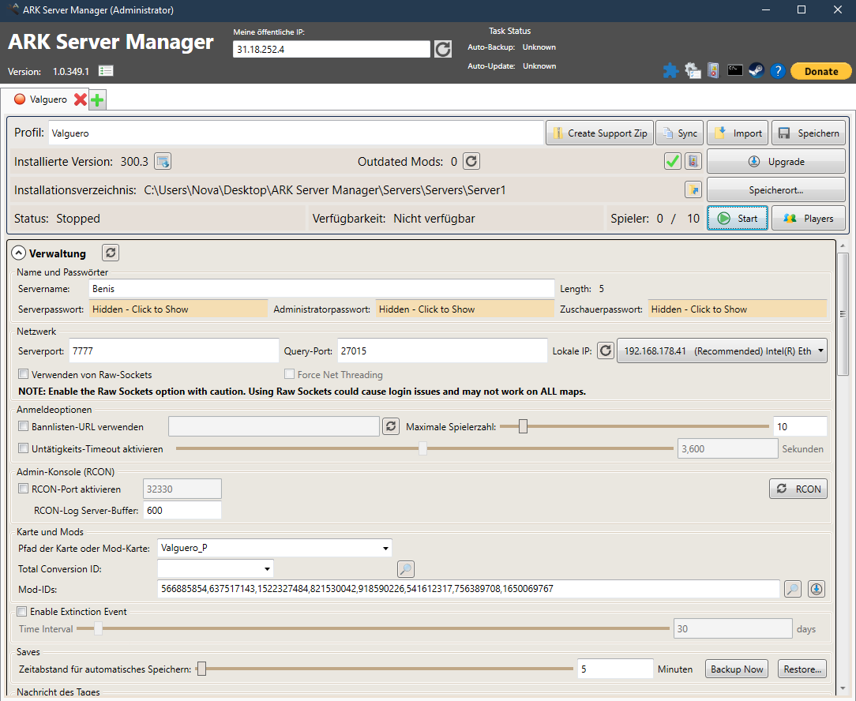Click the Start server button
The image size is (856, 701).
[738, 219]
